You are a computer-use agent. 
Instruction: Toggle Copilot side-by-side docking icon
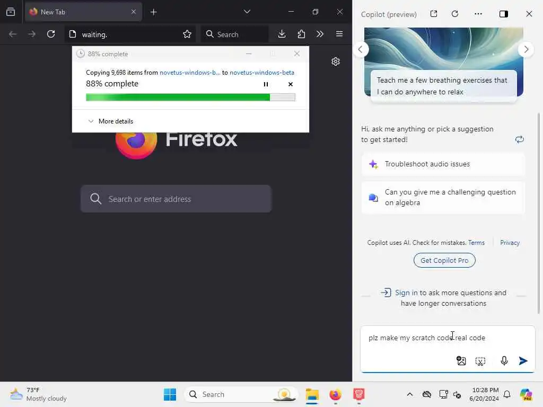[504, 14]
